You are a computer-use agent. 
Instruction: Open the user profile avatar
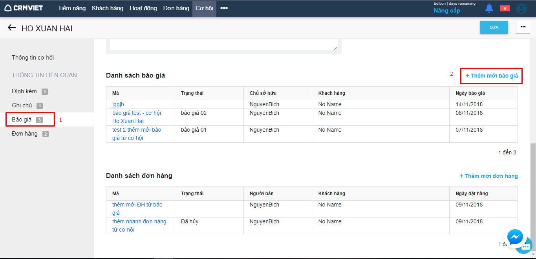click(521, 9)
